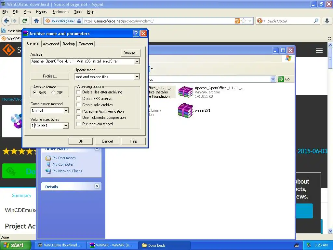
Task: Select the ZIP archive format radio
Action: [53, 92]
